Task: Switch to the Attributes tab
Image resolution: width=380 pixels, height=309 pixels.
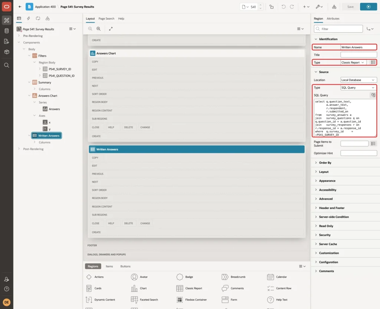Action: [333, 19]
